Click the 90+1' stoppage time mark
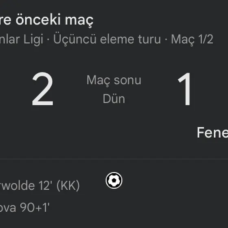228x228 pixels. (35, 207)
